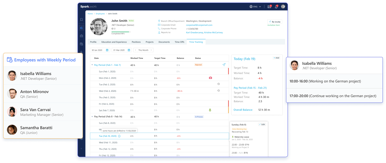Select the Time Tracking tab
Image resolution: width=386 pixels, height=163 pixels.
[196, 42]
